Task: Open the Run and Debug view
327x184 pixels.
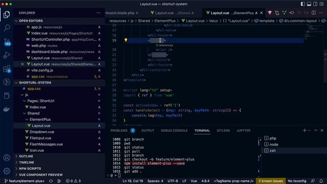Action: 7,55
